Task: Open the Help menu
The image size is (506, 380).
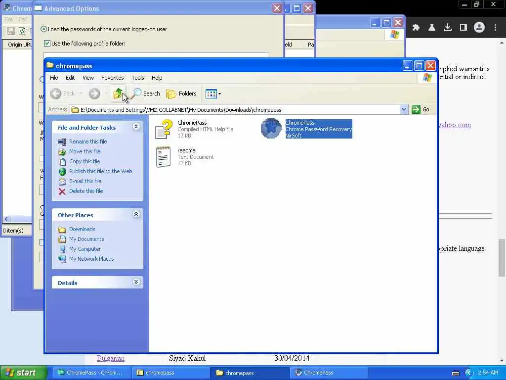Action: coord(157,78)
